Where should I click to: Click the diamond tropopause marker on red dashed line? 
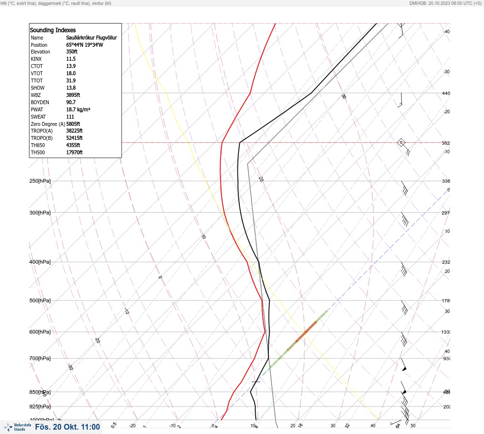point(401,143)
